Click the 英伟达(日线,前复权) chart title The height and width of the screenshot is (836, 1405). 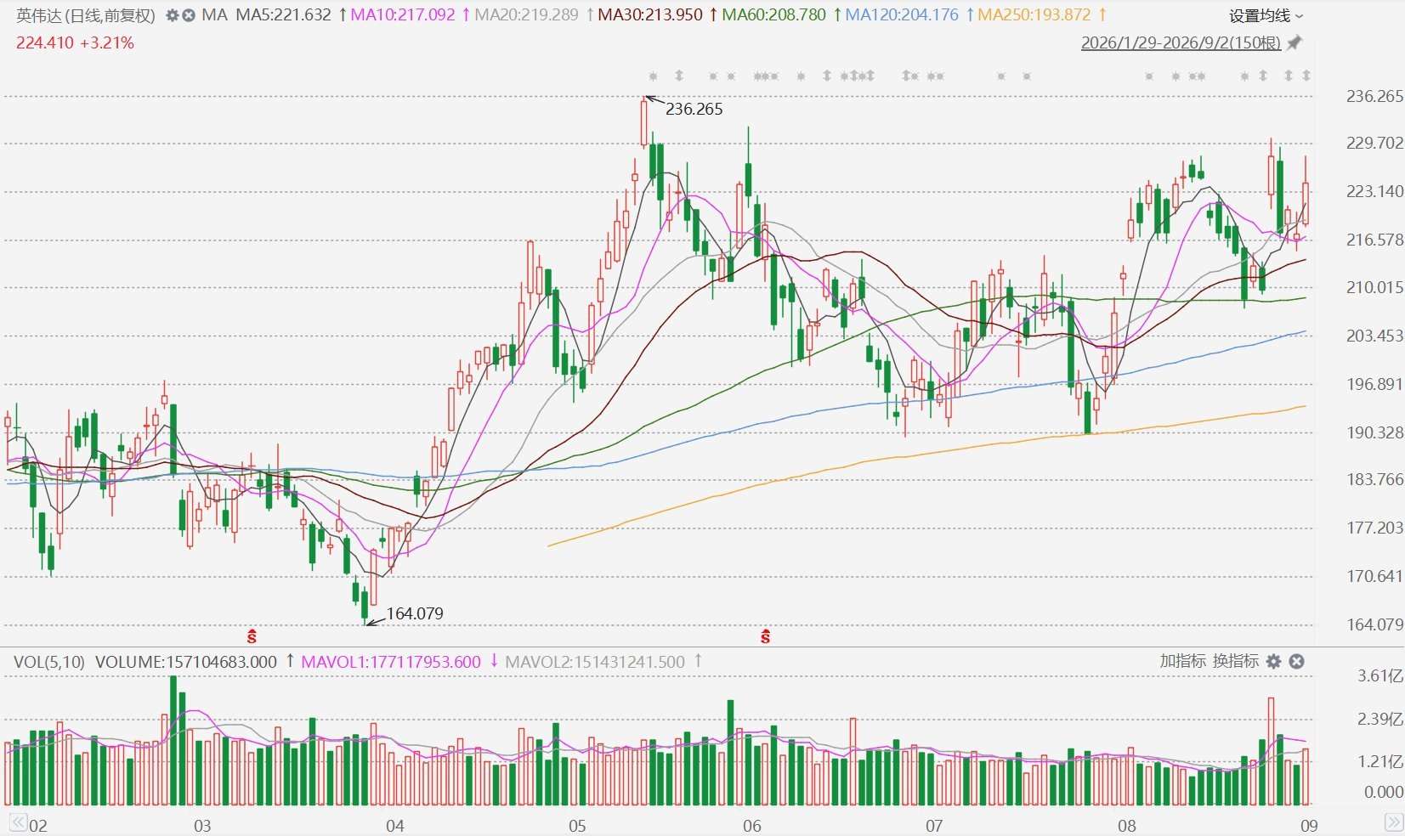(x=86, y=15)
